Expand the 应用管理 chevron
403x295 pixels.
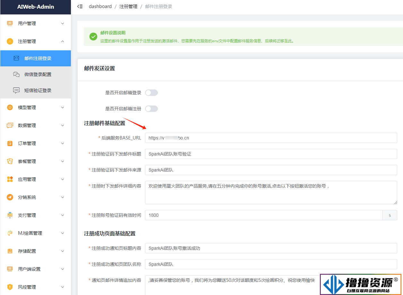pos(63,179)
